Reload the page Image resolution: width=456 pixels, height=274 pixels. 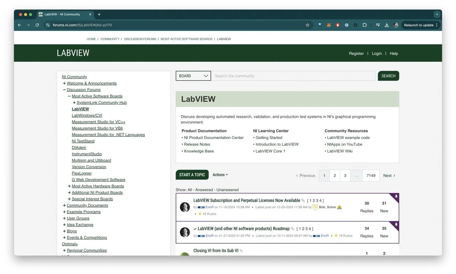37,25
